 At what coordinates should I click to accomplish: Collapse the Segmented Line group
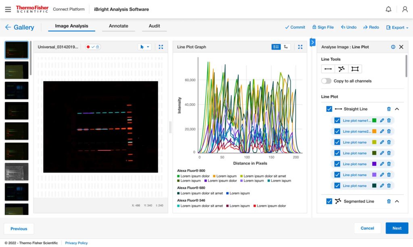(397, 201)
